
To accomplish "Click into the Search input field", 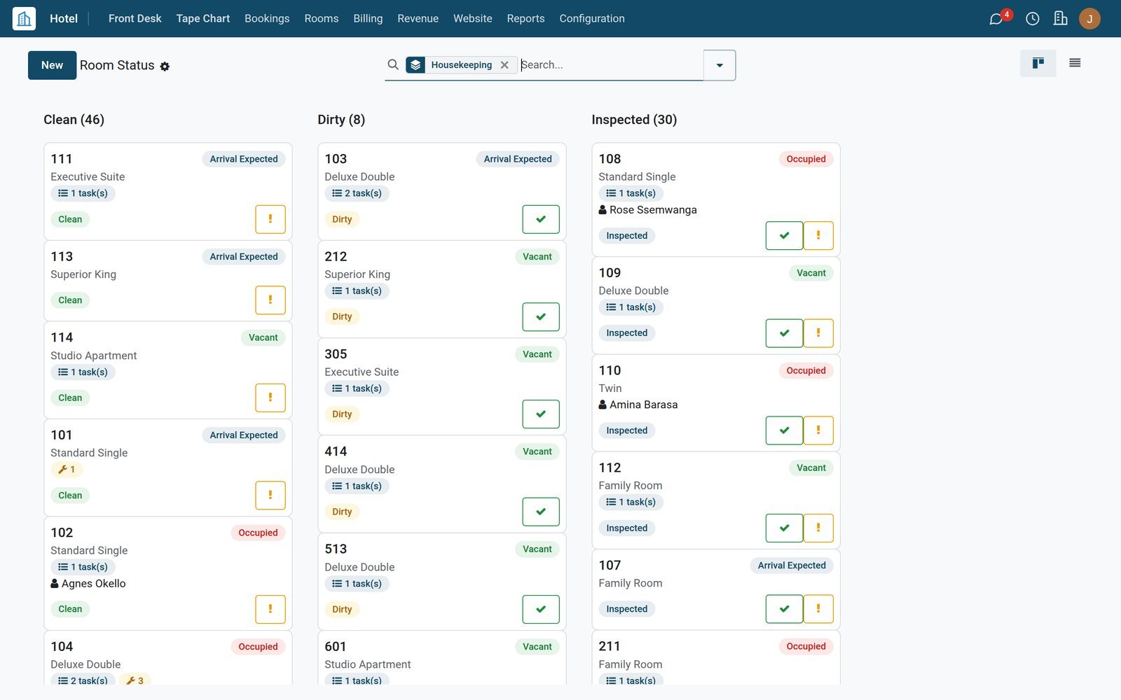I will coord(610,65).
